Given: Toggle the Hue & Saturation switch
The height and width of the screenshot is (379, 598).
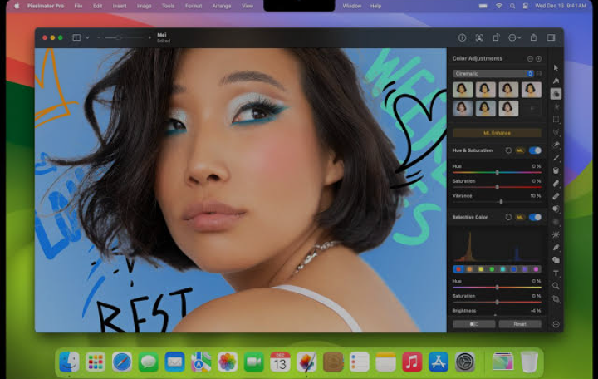Looking at the screenshot, I should click(x=535, y=150).
